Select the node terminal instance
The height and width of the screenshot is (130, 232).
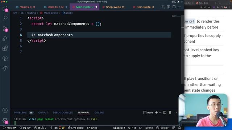click(148, 113)
